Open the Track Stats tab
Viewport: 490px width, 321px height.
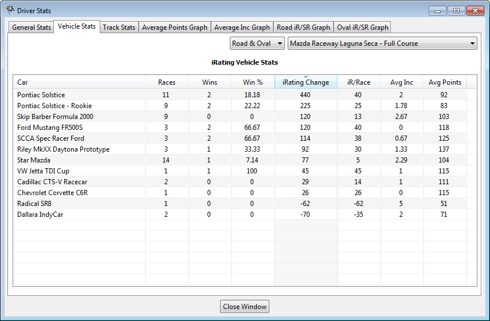tap(119, 27)
